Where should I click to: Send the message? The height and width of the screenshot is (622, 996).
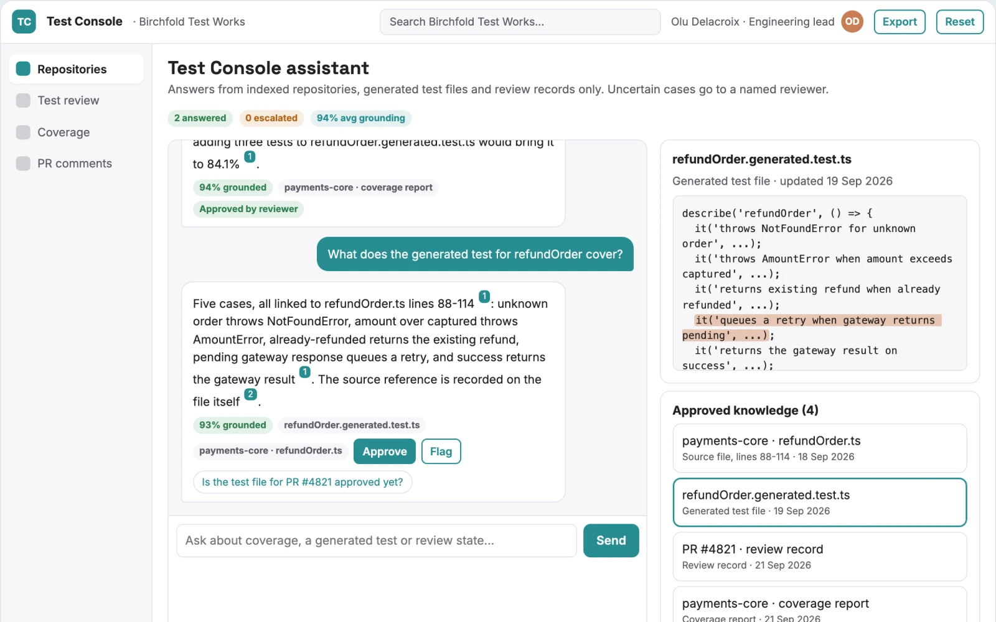point(611,541)
